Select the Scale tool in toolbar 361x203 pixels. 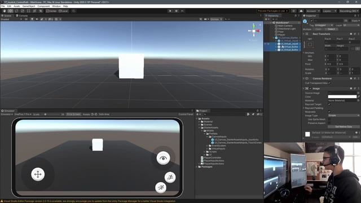pos(23,11)
